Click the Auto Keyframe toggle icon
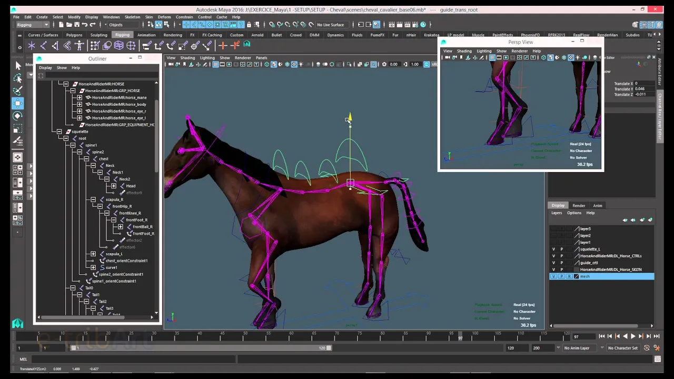The width and height of the screenshot is (674, 379). tap(647, 348)
